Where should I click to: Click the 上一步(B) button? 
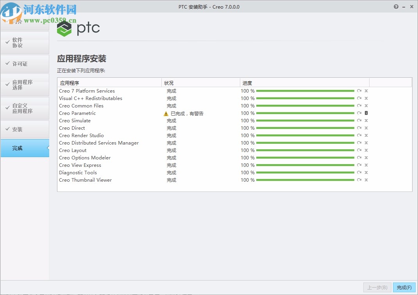tap(377, 287)
